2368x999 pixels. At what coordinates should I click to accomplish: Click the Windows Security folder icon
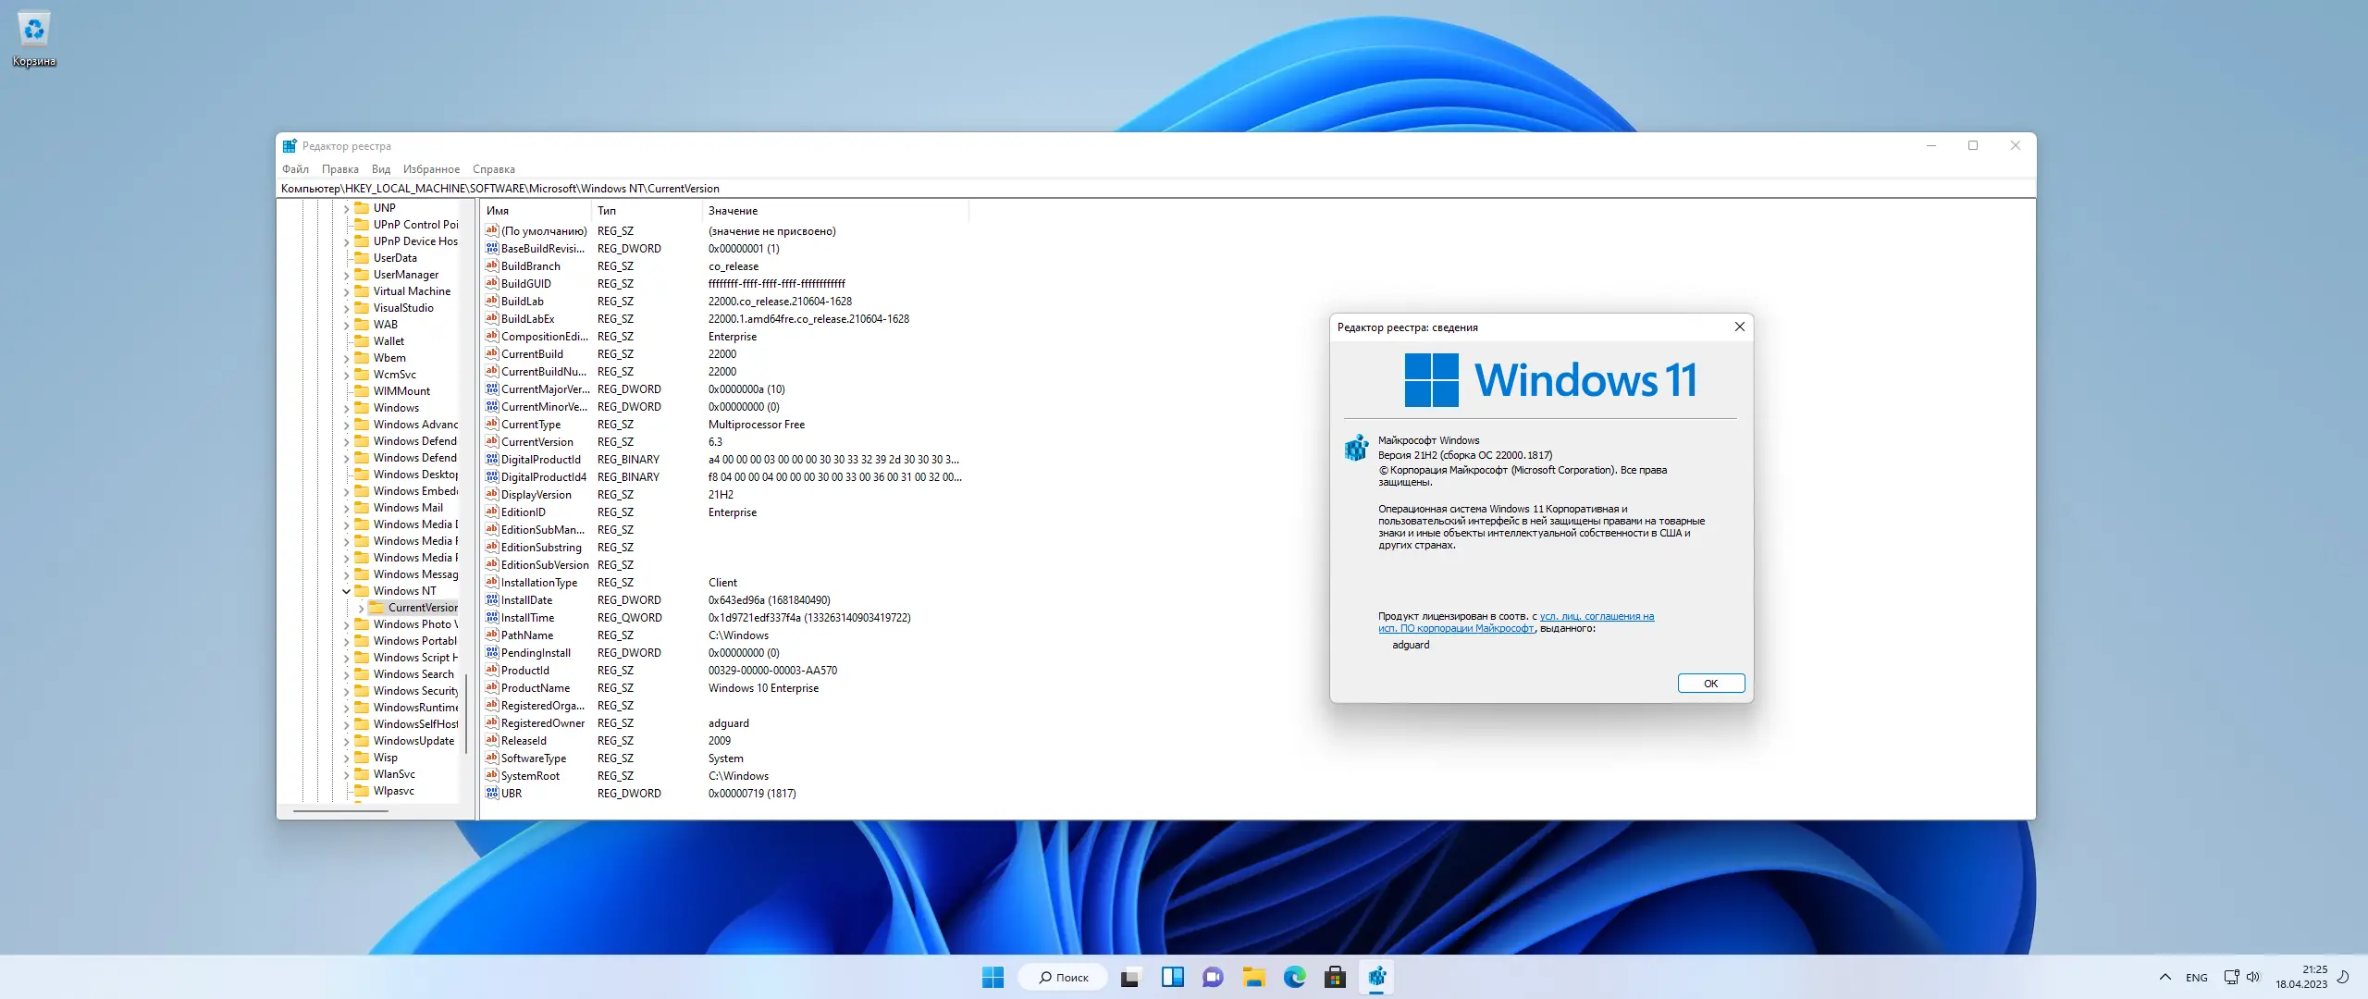click(x=362, y=691)
